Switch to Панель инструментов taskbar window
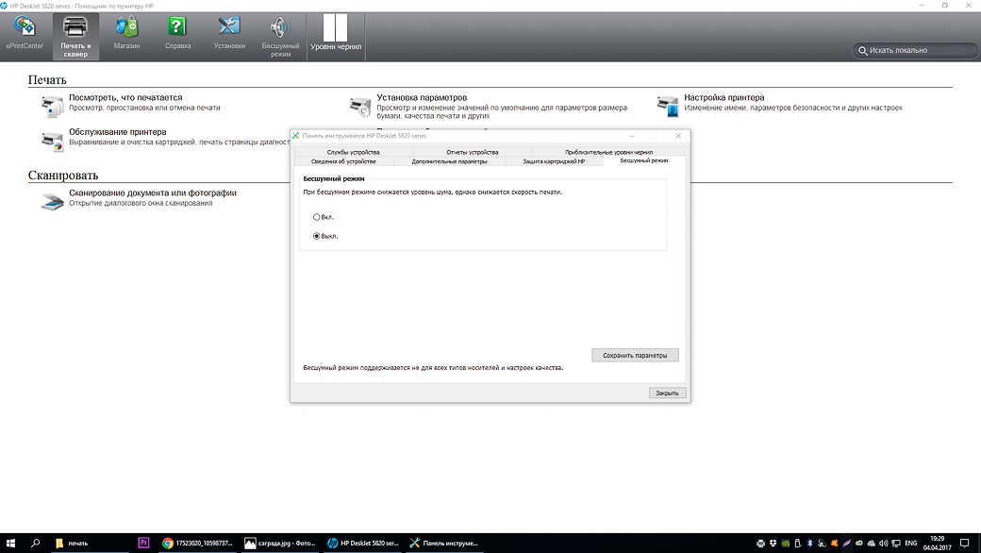The image size is (981, 553). pyautogui.click(x=445, y=543)
